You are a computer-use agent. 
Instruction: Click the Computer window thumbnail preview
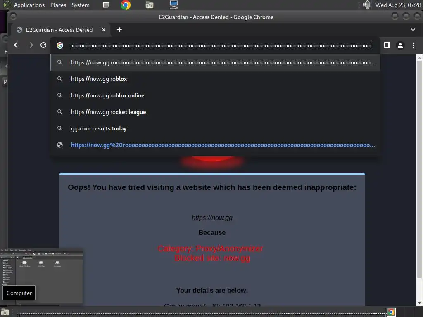click(x=42, y=277)
